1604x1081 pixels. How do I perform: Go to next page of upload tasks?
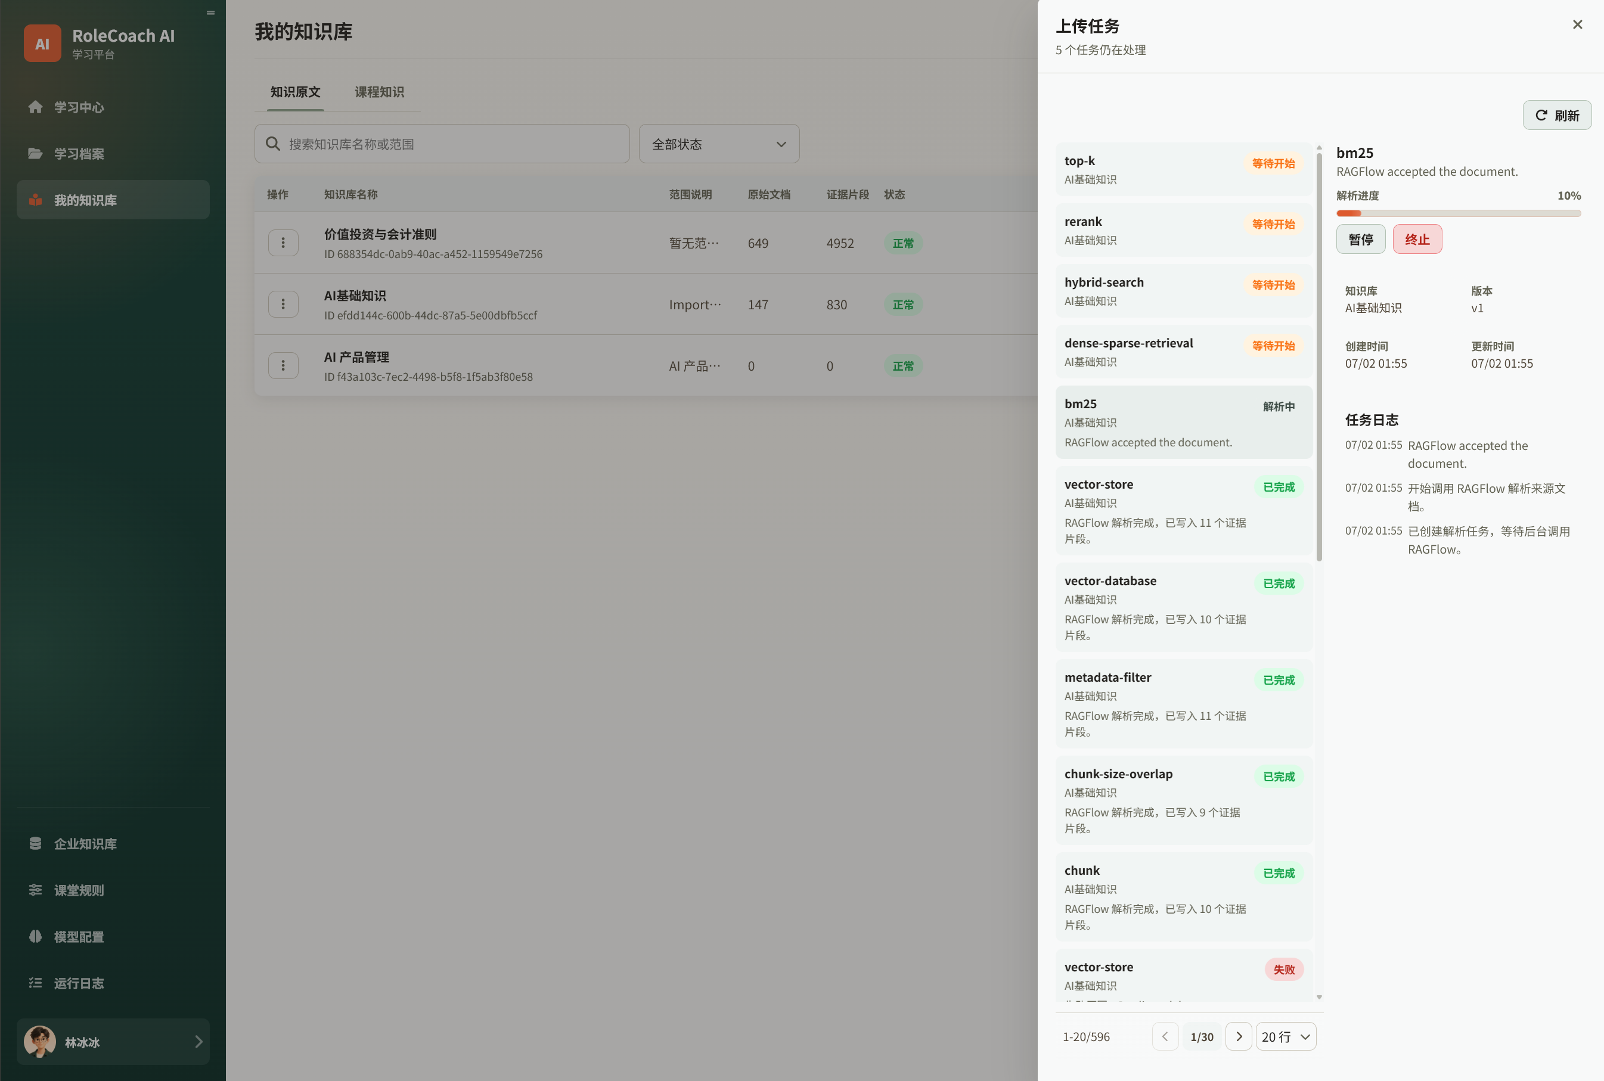pyautogui.click(x=1238, y=1036)
